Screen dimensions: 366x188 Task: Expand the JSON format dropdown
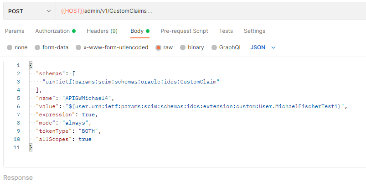pyautogui.click(x=263, y=47)
